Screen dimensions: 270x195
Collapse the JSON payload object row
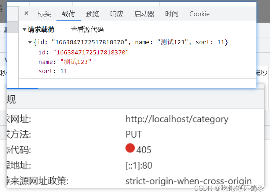click(30, 42)
